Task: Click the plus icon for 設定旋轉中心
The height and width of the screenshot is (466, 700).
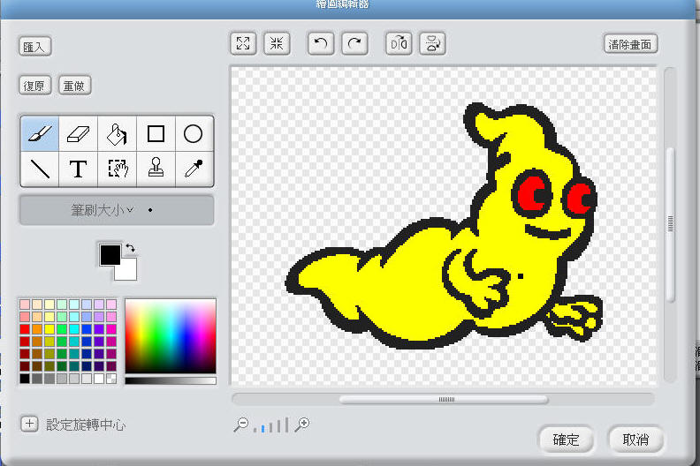Action: click(30, 425)
